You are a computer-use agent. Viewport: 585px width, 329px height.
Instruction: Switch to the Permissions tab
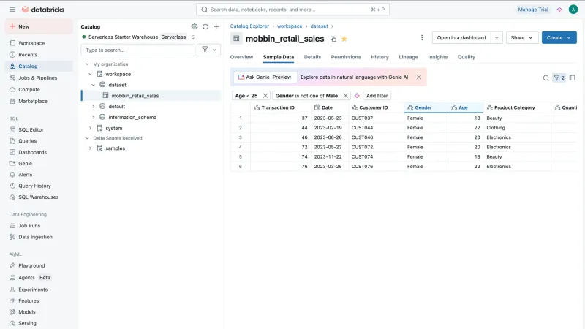(345, 57)
